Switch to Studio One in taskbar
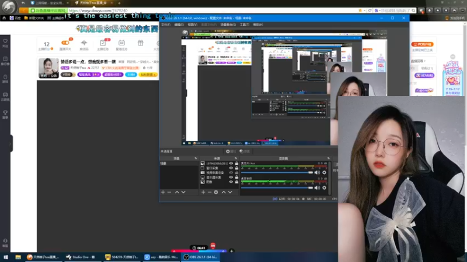467x262 pixels. coord(81,257)
